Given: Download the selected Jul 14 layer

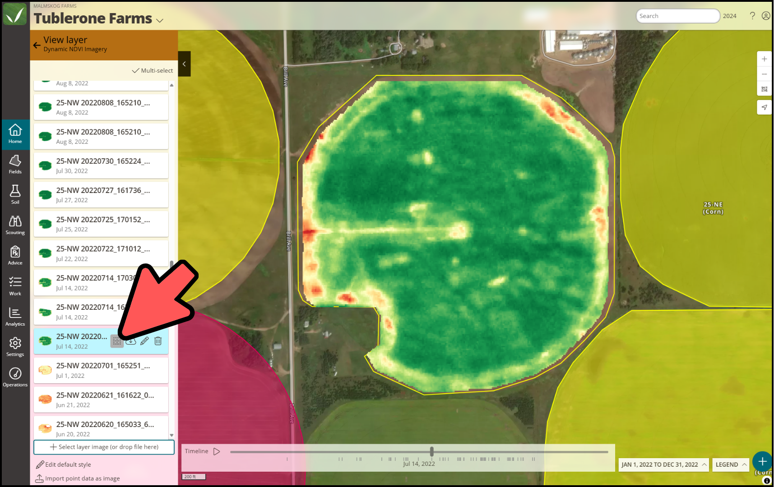Looking at the screenshot, I should click(131, 341).
